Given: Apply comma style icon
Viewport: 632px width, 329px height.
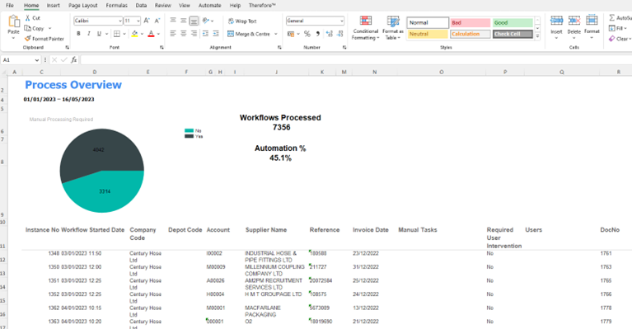Looking at the screenshot, I should (318, 34).
